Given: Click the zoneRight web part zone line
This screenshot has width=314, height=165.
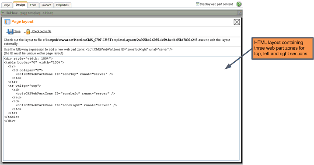Looking at the screenshot, I should tap(66, 105).
